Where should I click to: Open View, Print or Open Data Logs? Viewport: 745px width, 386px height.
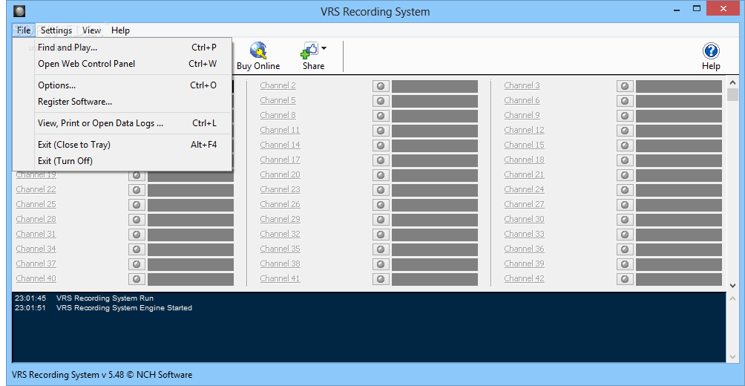(122, 123)
